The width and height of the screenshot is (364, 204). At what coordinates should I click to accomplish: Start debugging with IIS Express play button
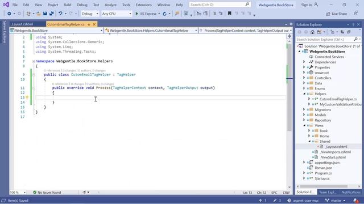[x=136, y=14]
